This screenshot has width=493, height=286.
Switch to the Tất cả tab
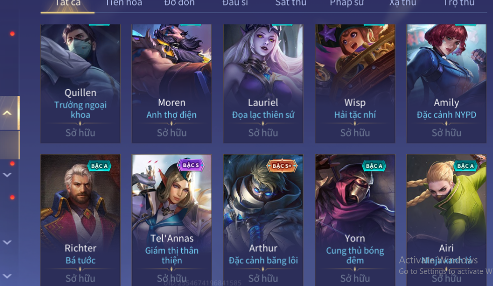67,3
